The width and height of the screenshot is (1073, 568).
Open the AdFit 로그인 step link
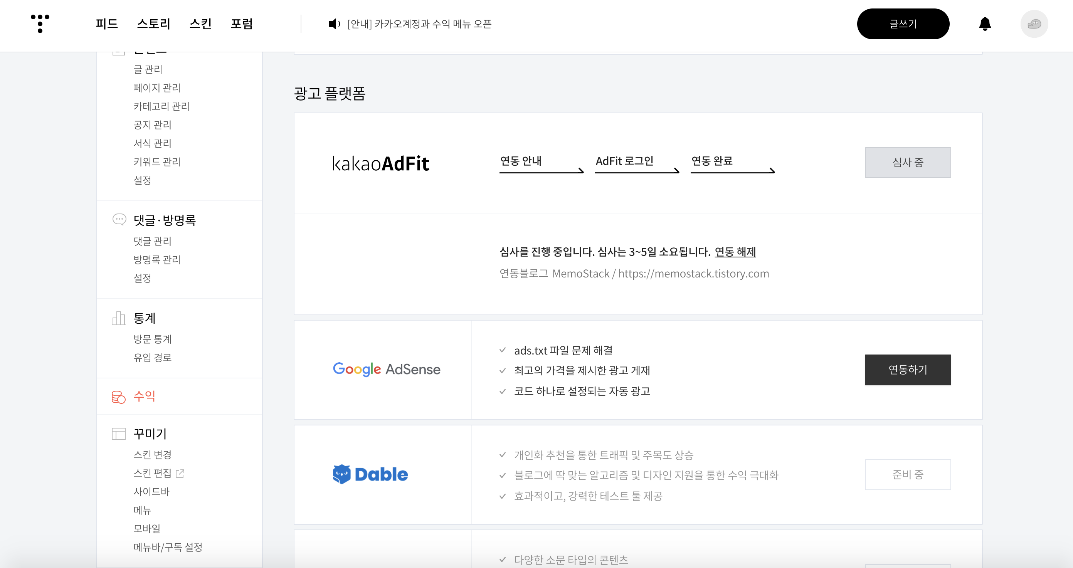624,161
